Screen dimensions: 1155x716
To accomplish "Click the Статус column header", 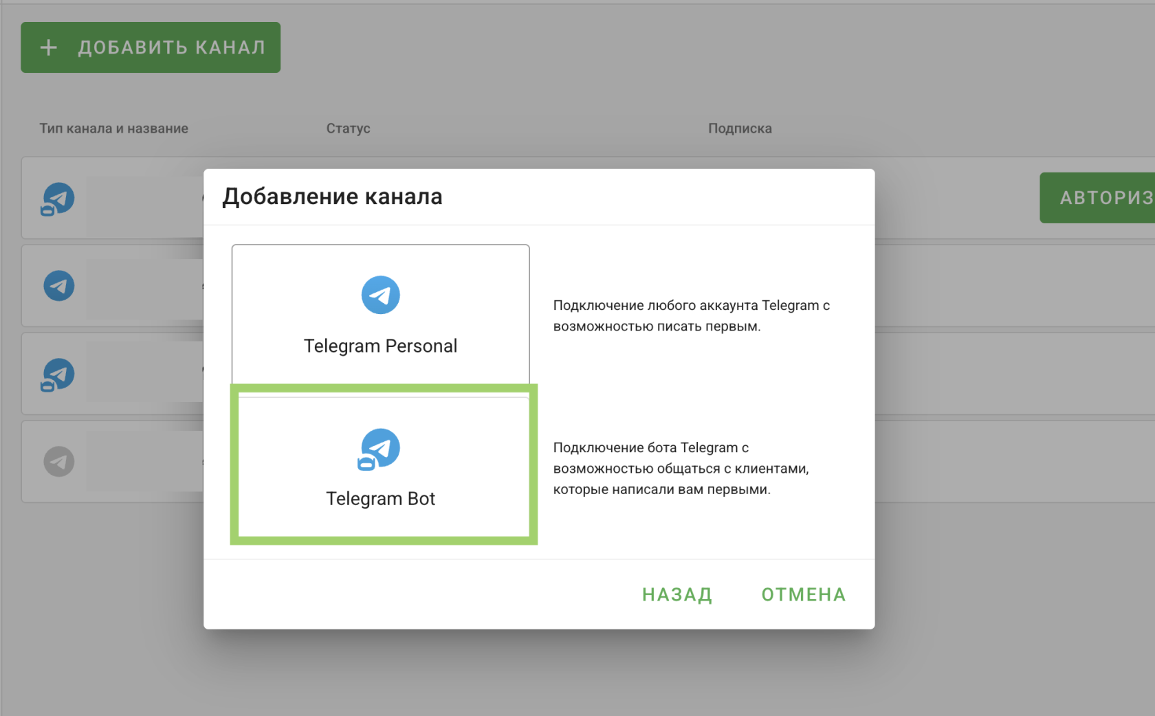I will click(348, 128).
